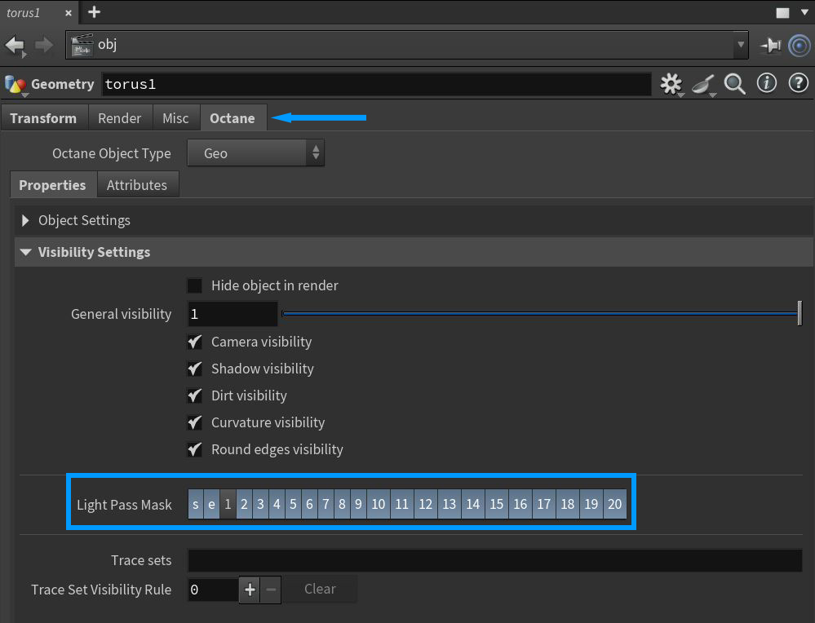
Task: Toggle light pass mask button 10
Action: (x=378, y=504)
